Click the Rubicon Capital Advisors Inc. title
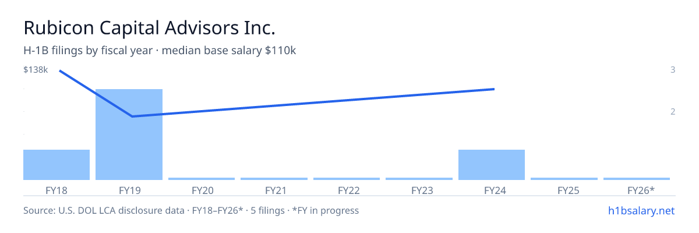Image resolution: width=699 pixels, height=233 pixels. point(149,27)
